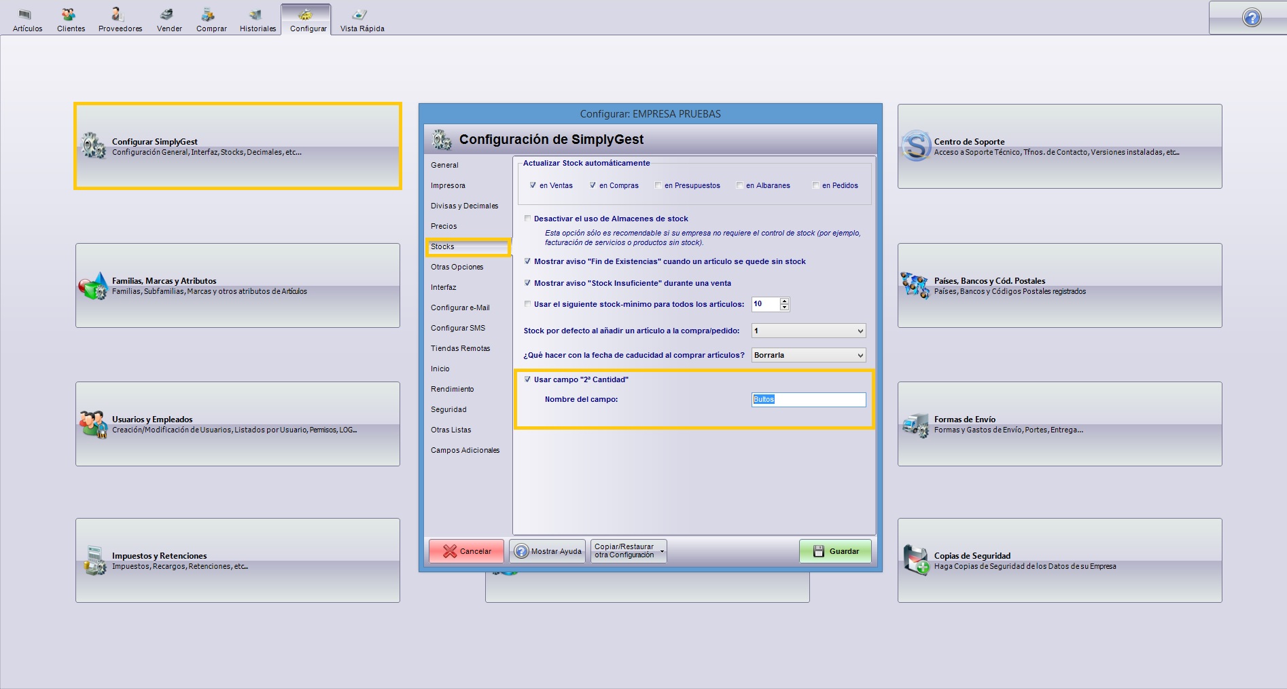Screen dimensions: 1287x689
Task: Check 'Desactivar el uso de Almacenes de stock'
Action: click(527, 219)
